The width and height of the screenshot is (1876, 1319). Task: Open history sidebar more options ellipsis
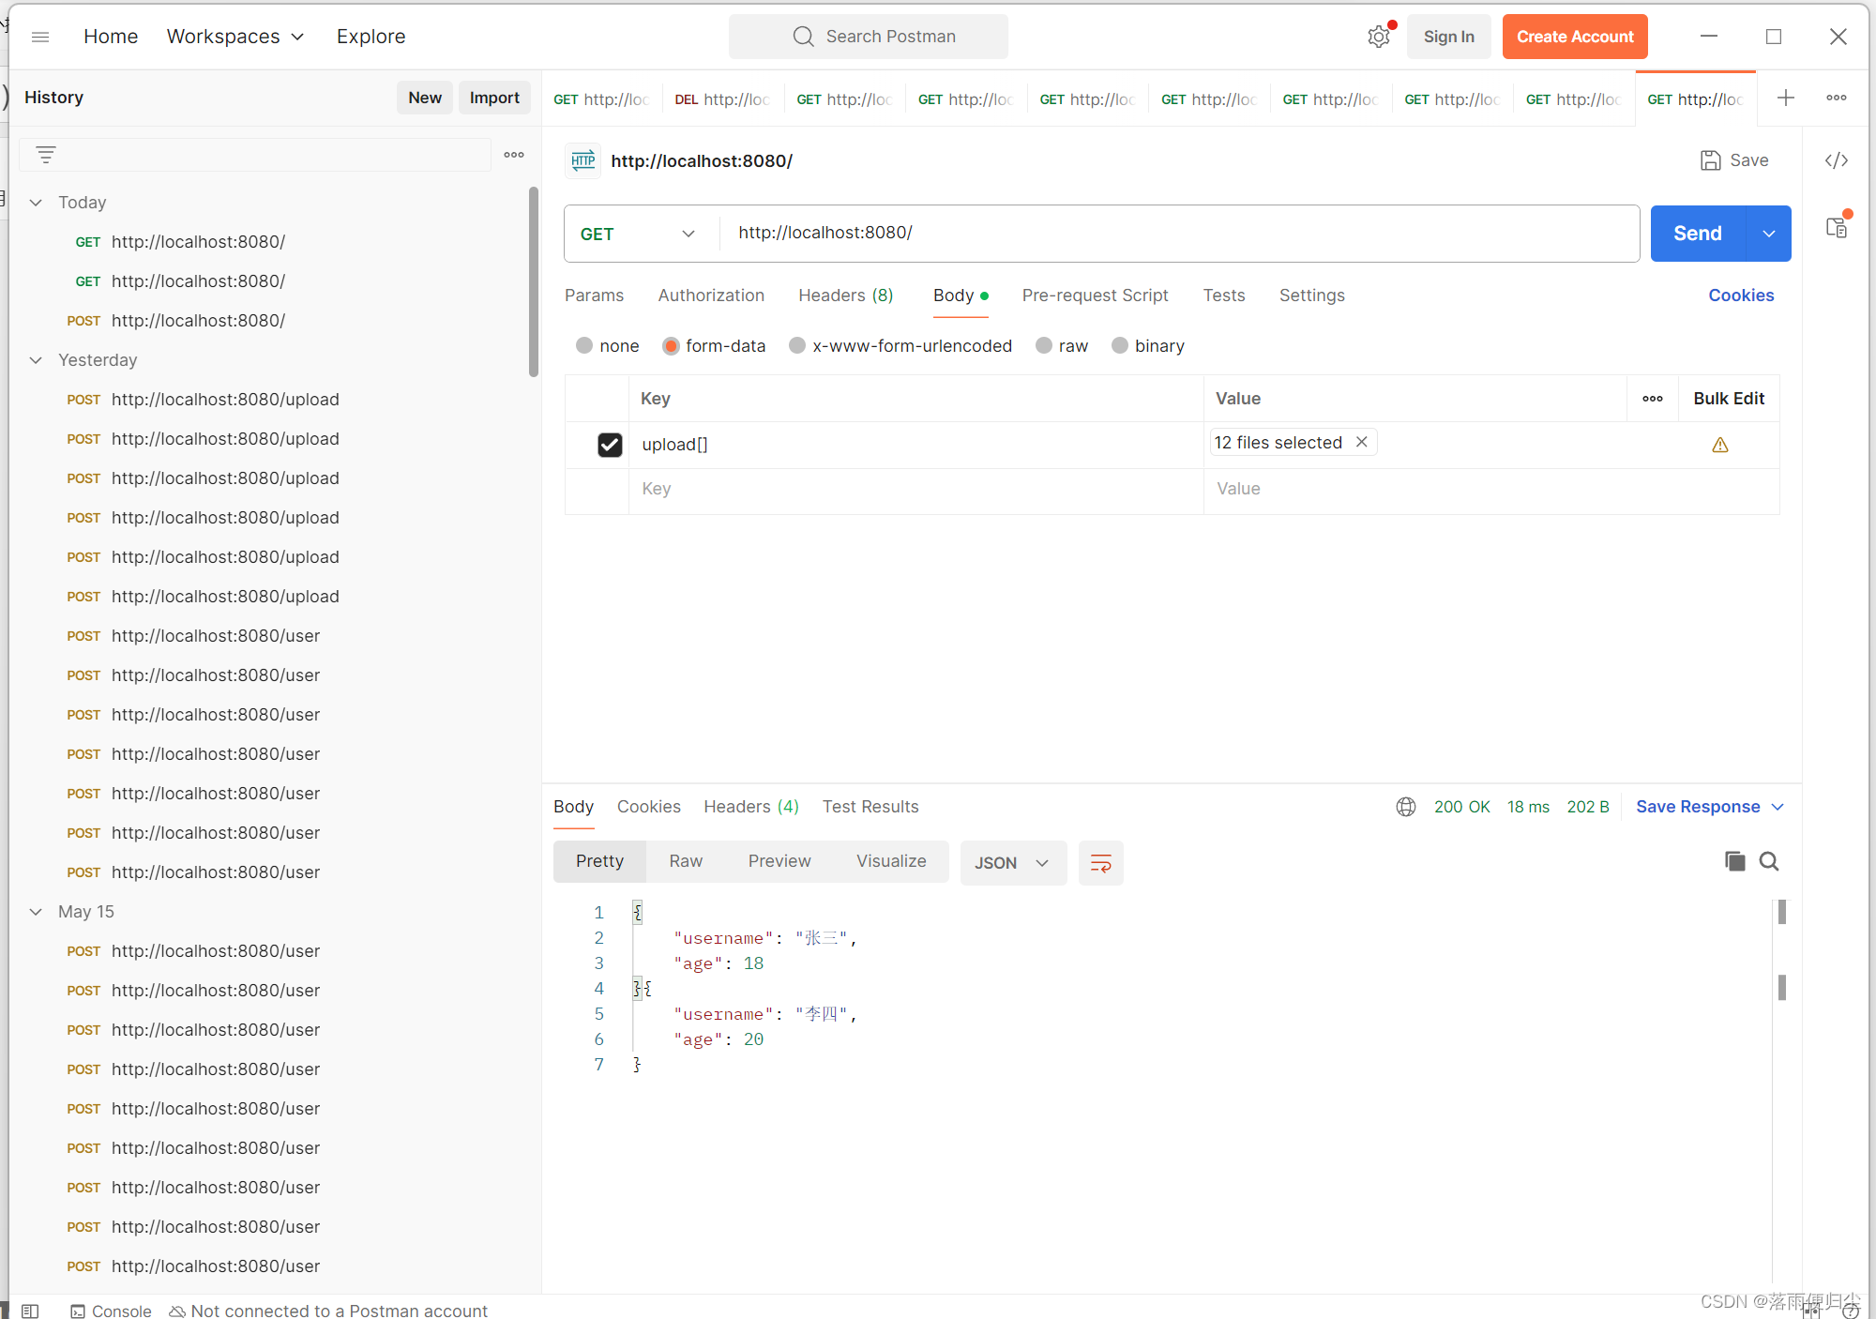514,155
